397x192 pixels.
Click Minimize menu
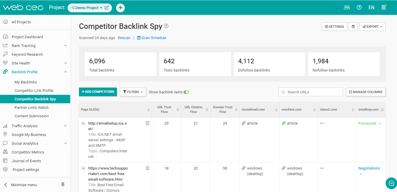(x=24, y=185)
